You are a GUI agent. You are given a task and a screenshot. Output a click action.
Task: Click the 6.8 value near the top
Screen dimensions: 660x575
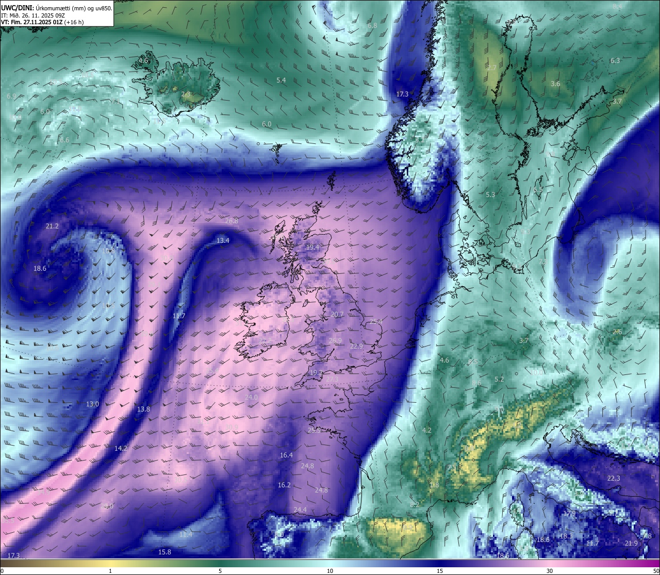[x=372, y=26]
